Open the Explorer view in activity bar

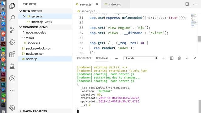click(12, 6)
